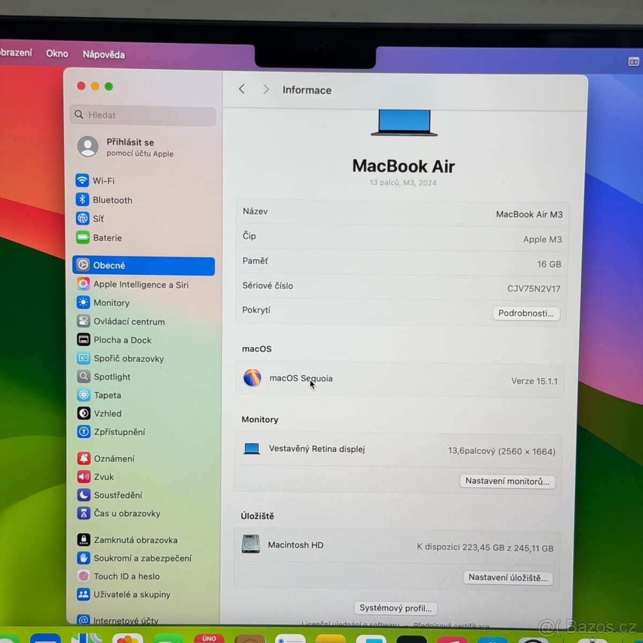
Task: Open Nastavení úložiště... button
Action: [507, 578]
